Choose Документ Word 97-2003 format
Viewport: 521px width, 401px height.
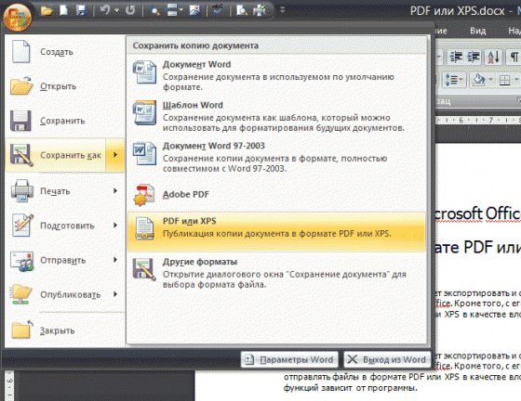(x=276, y=158)
